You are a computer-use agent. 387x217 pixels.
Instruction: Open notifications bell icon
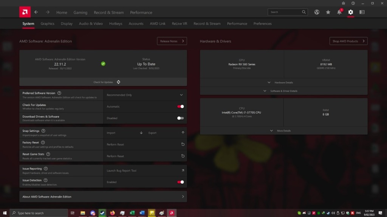point(340,12)
